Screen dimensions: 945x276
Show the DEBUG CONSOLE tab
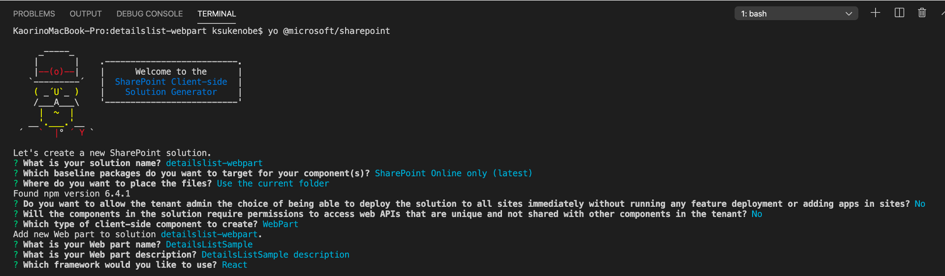coord(150,14)
